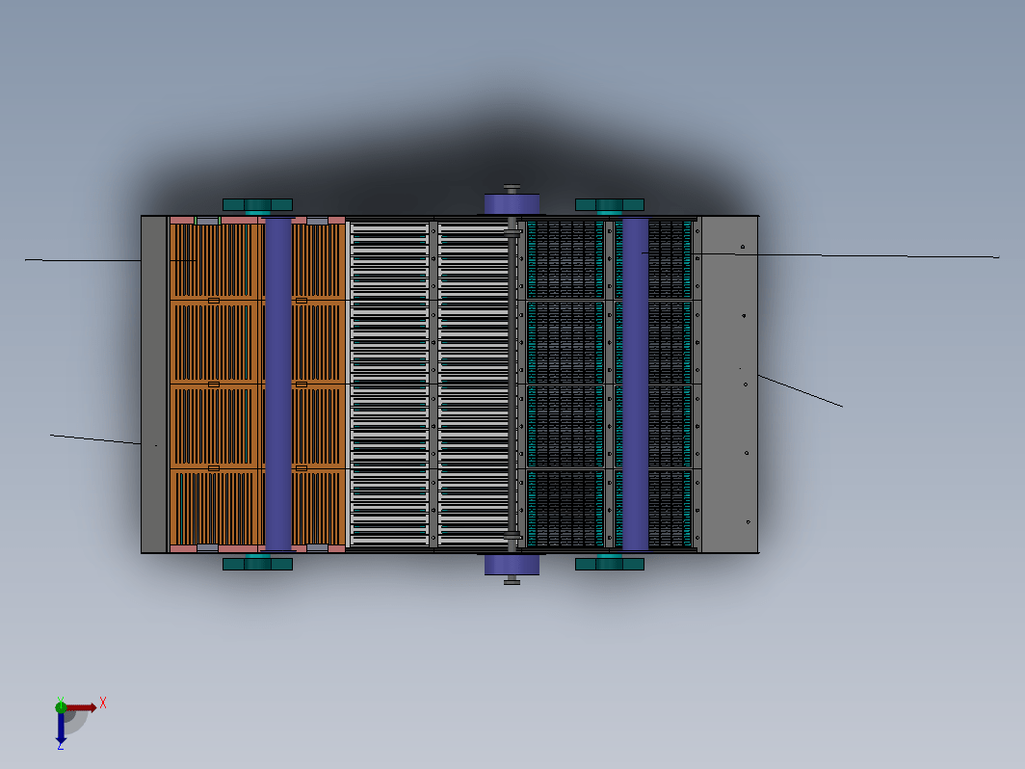Click the blue Z axis arrow of triad
Screen dimensions: 1025x769
point(61,728)
